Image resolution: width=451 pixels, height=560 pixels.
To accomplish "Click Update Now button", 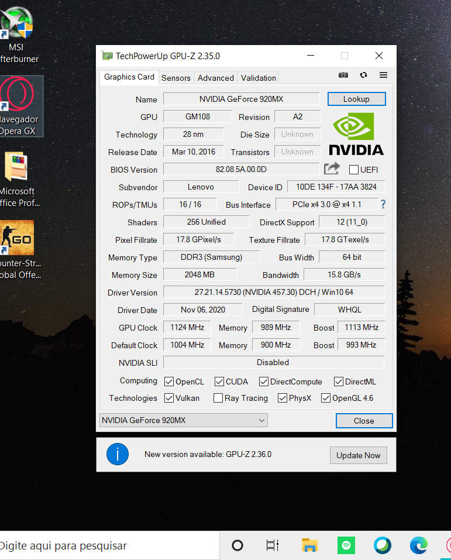I will 358,455.
